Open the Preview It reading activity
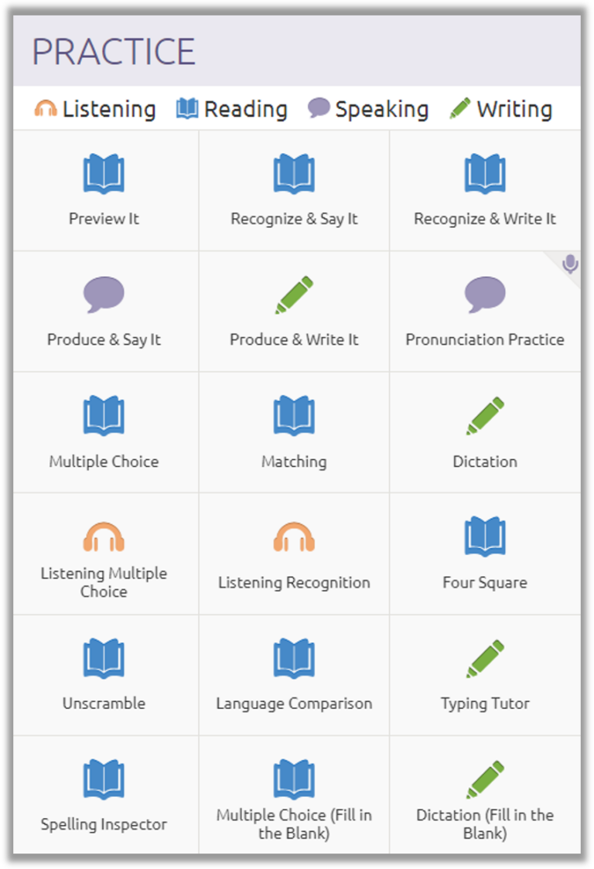The height and width of the screenshot is (869, 594). pos(104,174)
